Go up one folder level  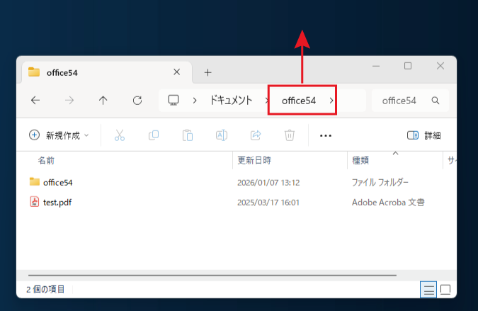[x=103, y=101]
